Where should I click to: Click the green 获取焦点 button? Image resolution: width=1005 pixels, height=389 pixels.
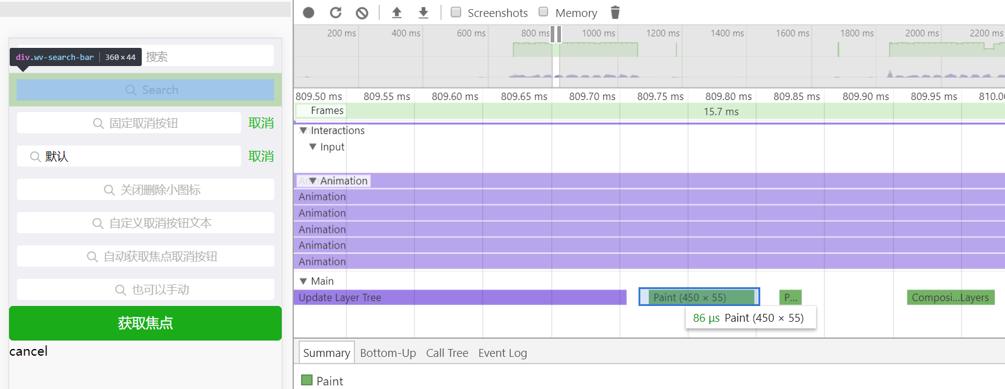(145, 323)
